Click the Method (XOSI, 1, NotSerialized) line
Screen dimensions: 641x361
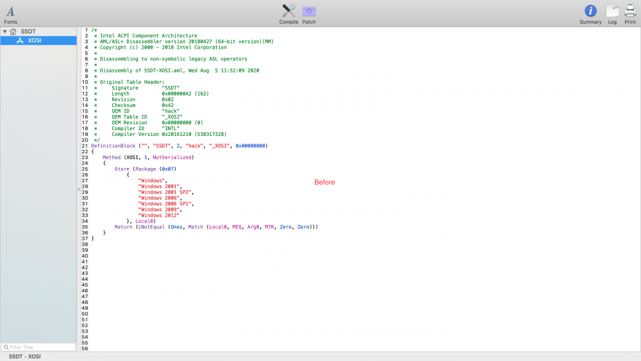pyautogui.click(x=148, y=158)
